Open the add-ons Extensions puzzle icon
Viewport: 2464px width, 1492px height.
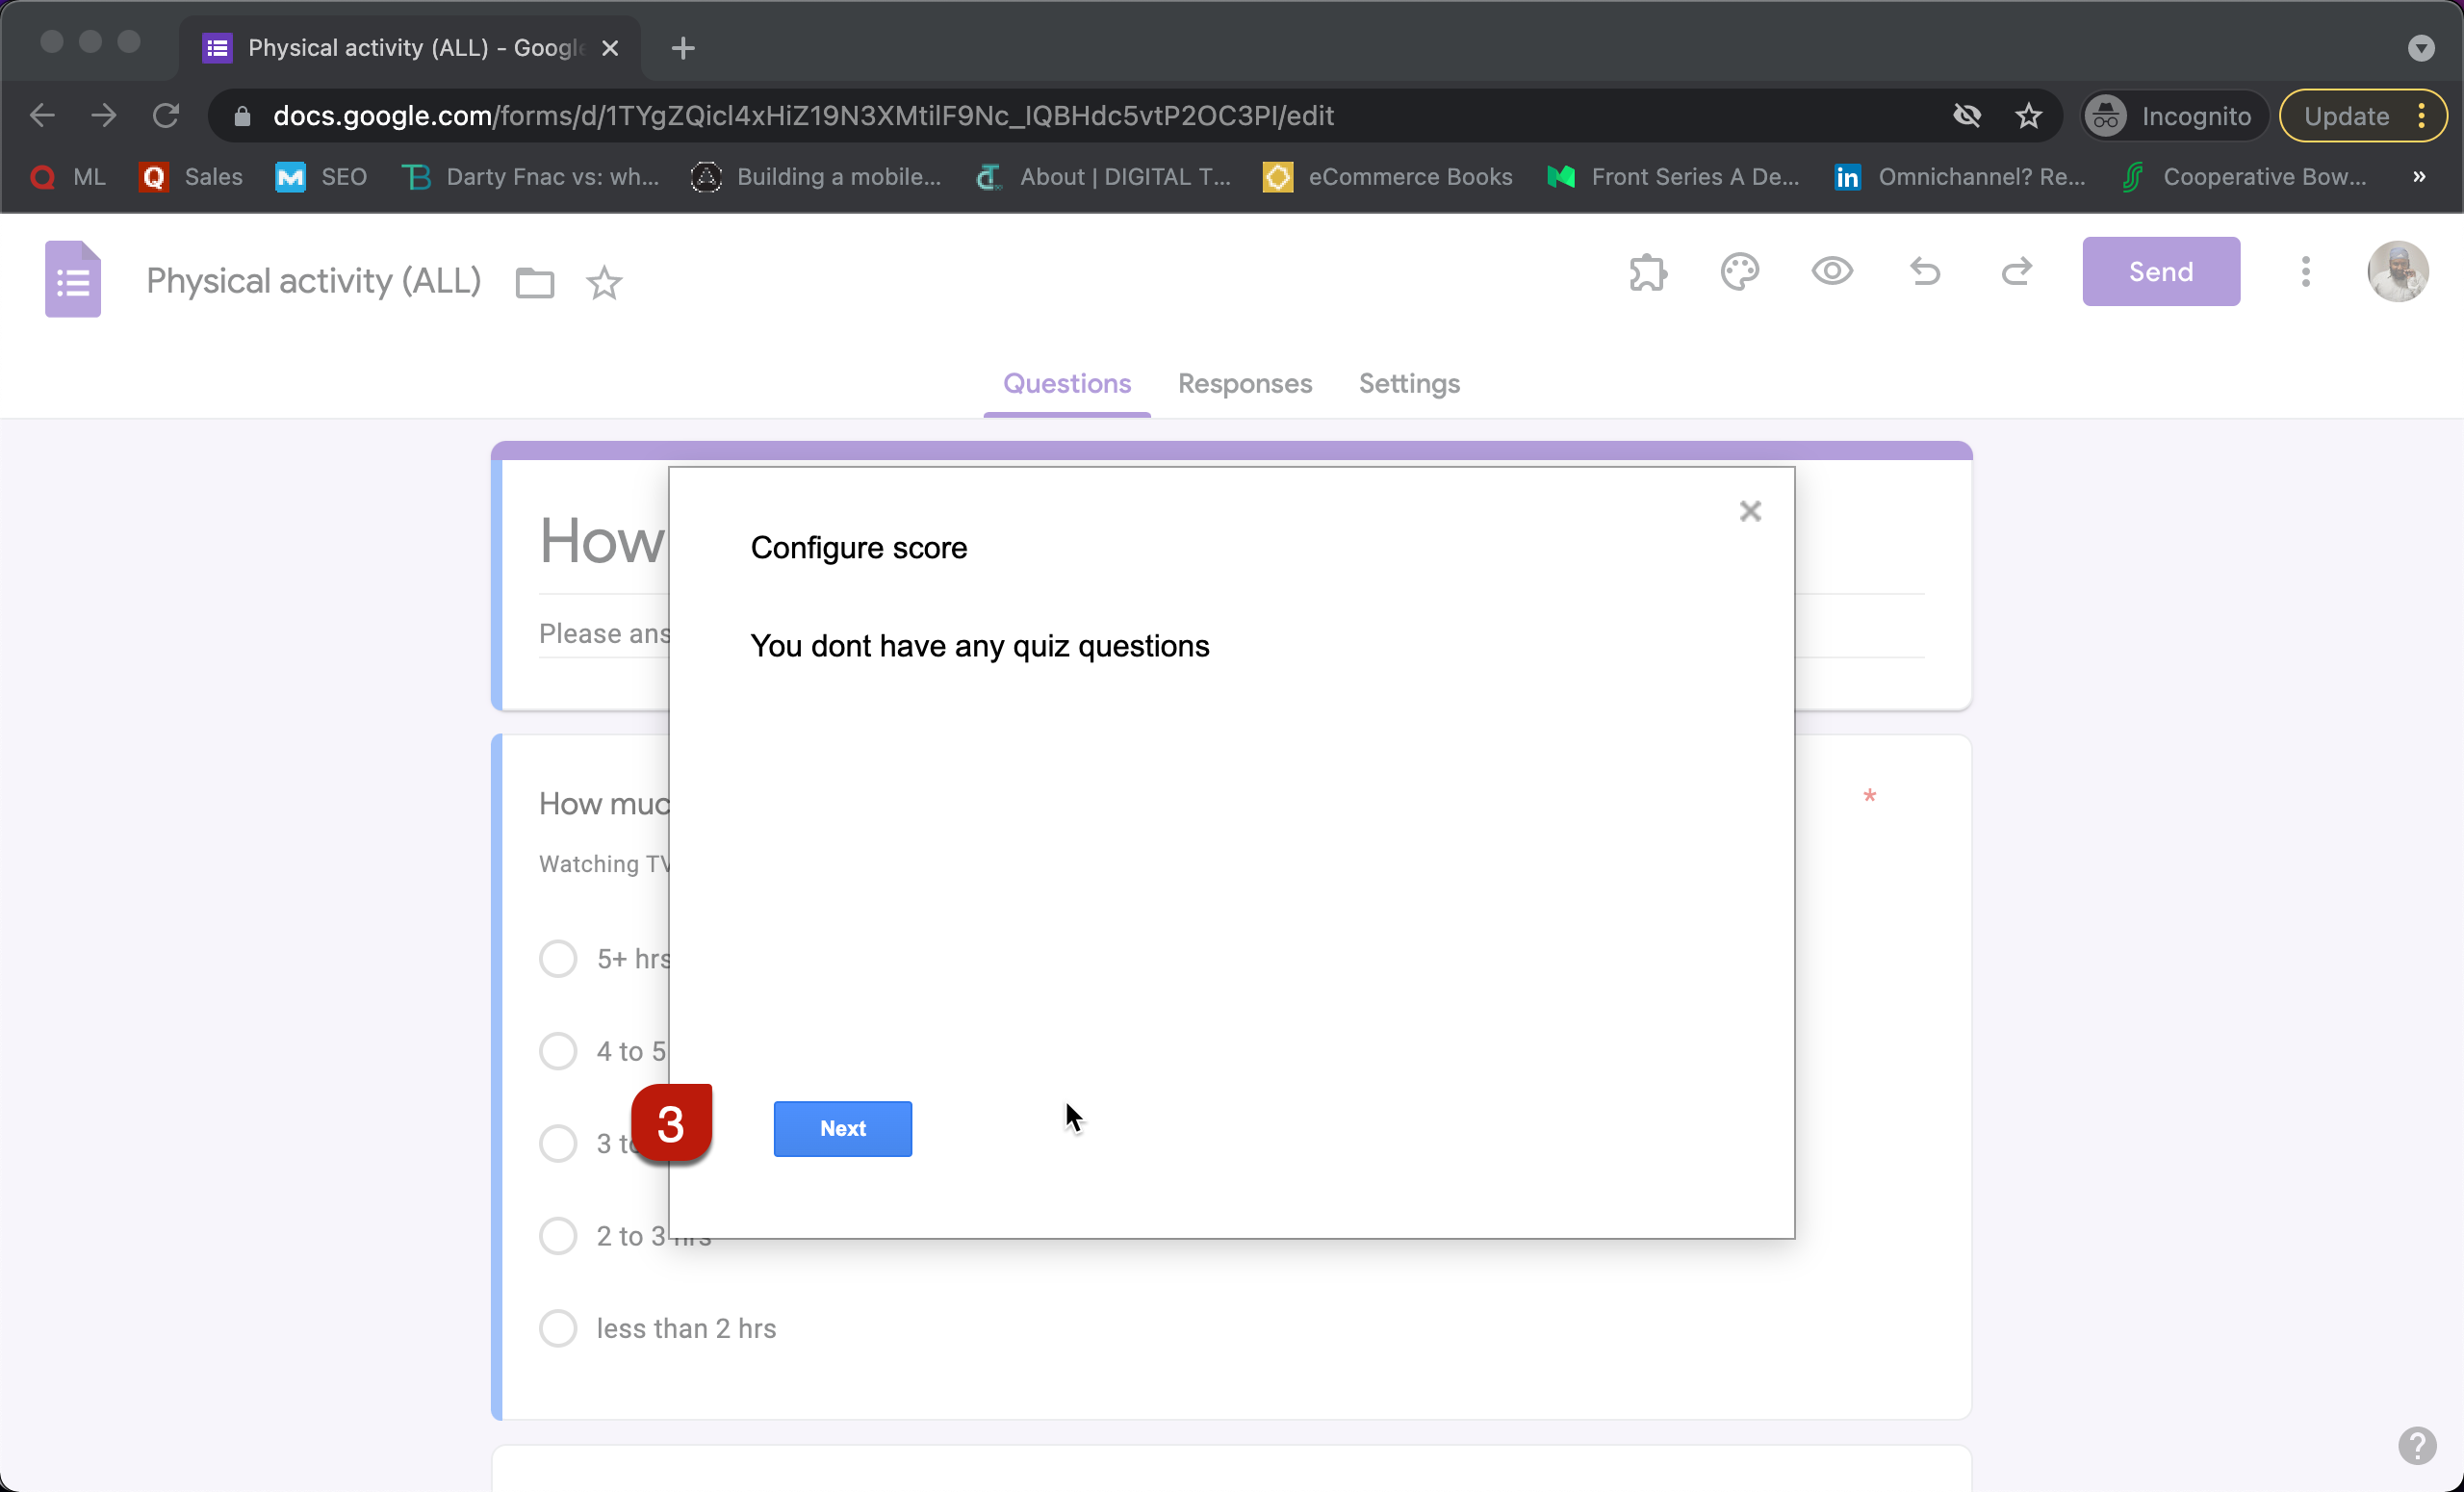point(1647,272)
